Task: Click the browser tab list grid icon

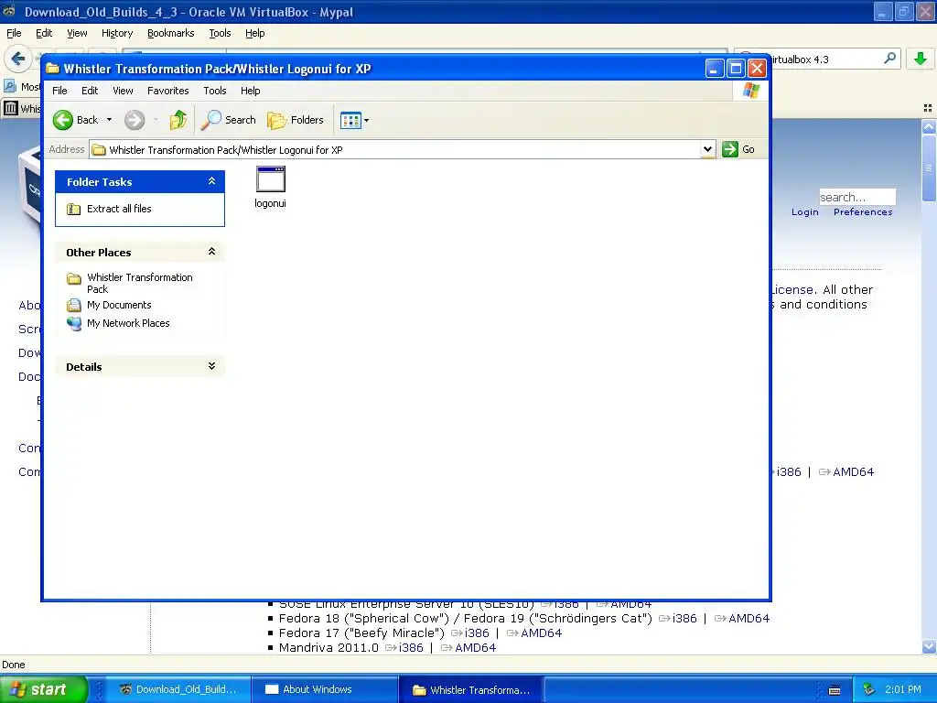Action: 928,108
